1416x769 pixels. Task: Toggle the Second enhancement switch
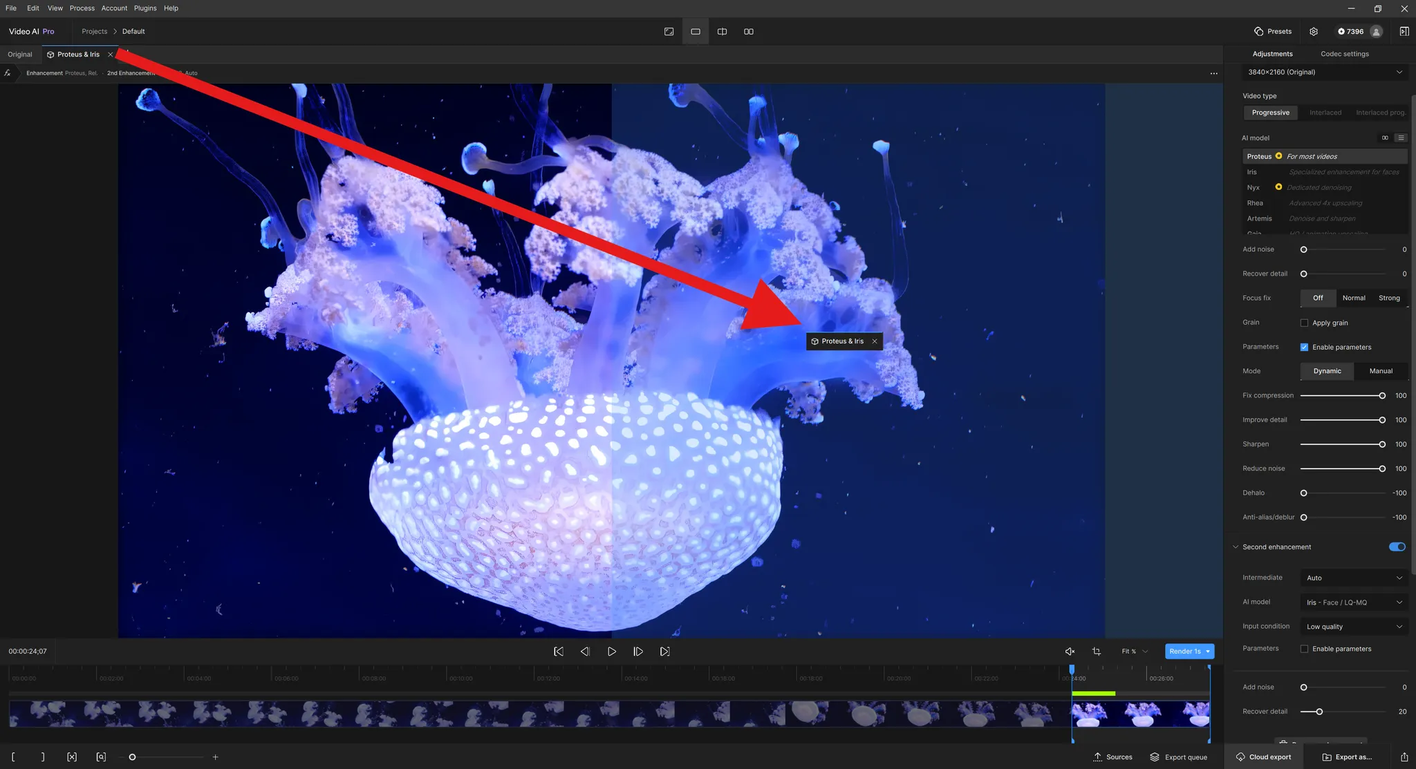1397,547
